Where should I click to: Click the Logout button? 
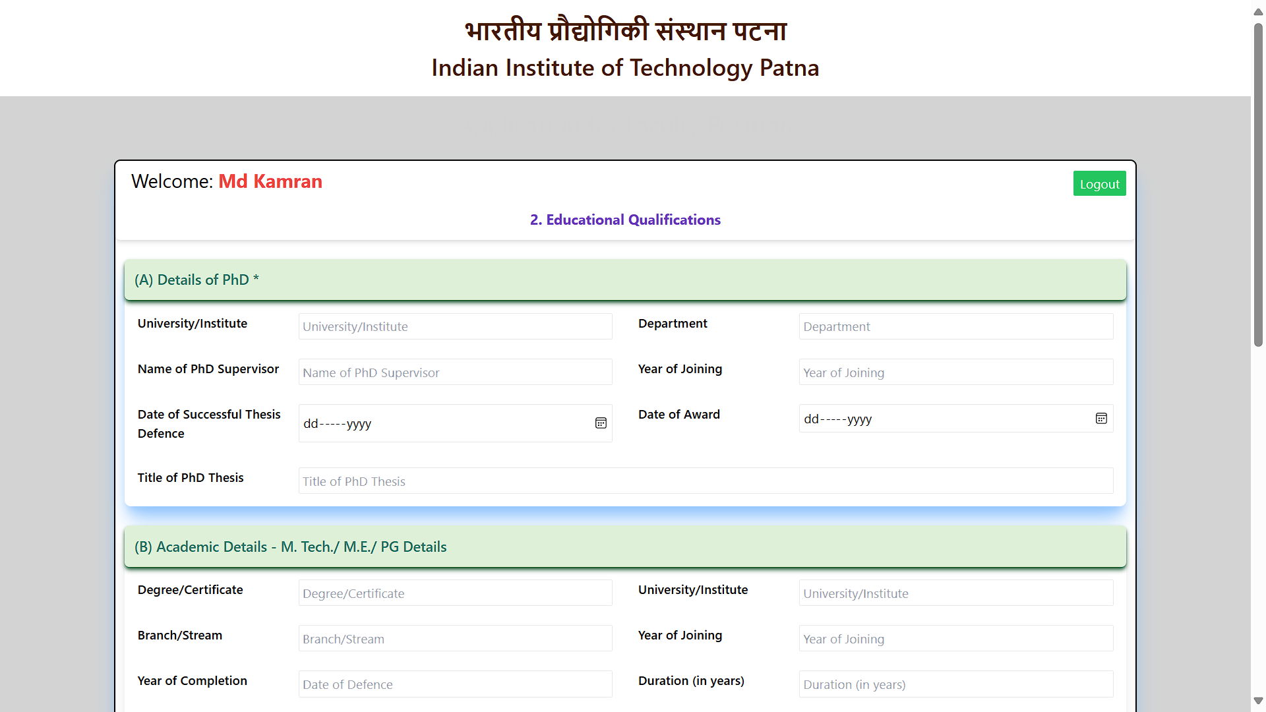(x=1099, y=183)
